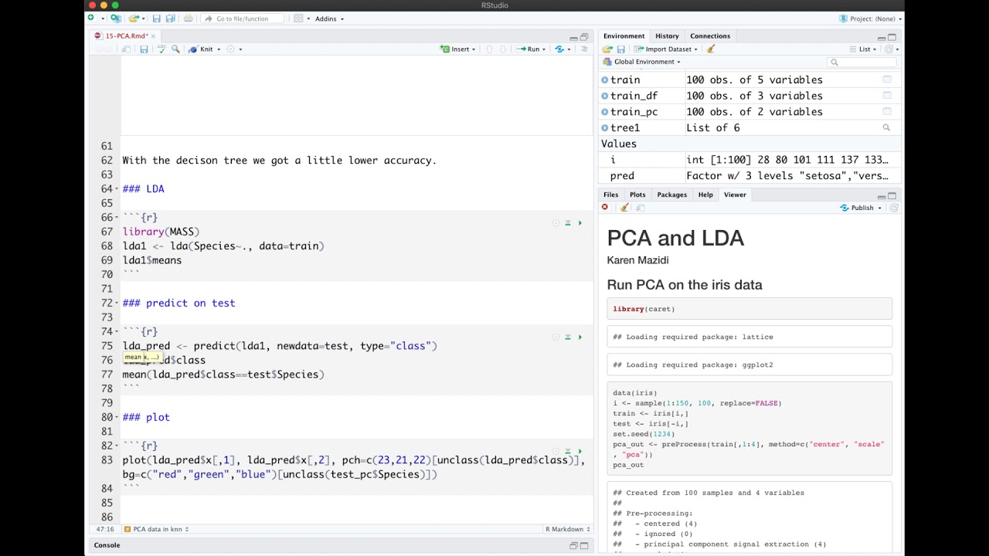Go to next code chunk arrow
Image resolution: width=989 pixels, height=556 pixels.
tap(503, 49)
